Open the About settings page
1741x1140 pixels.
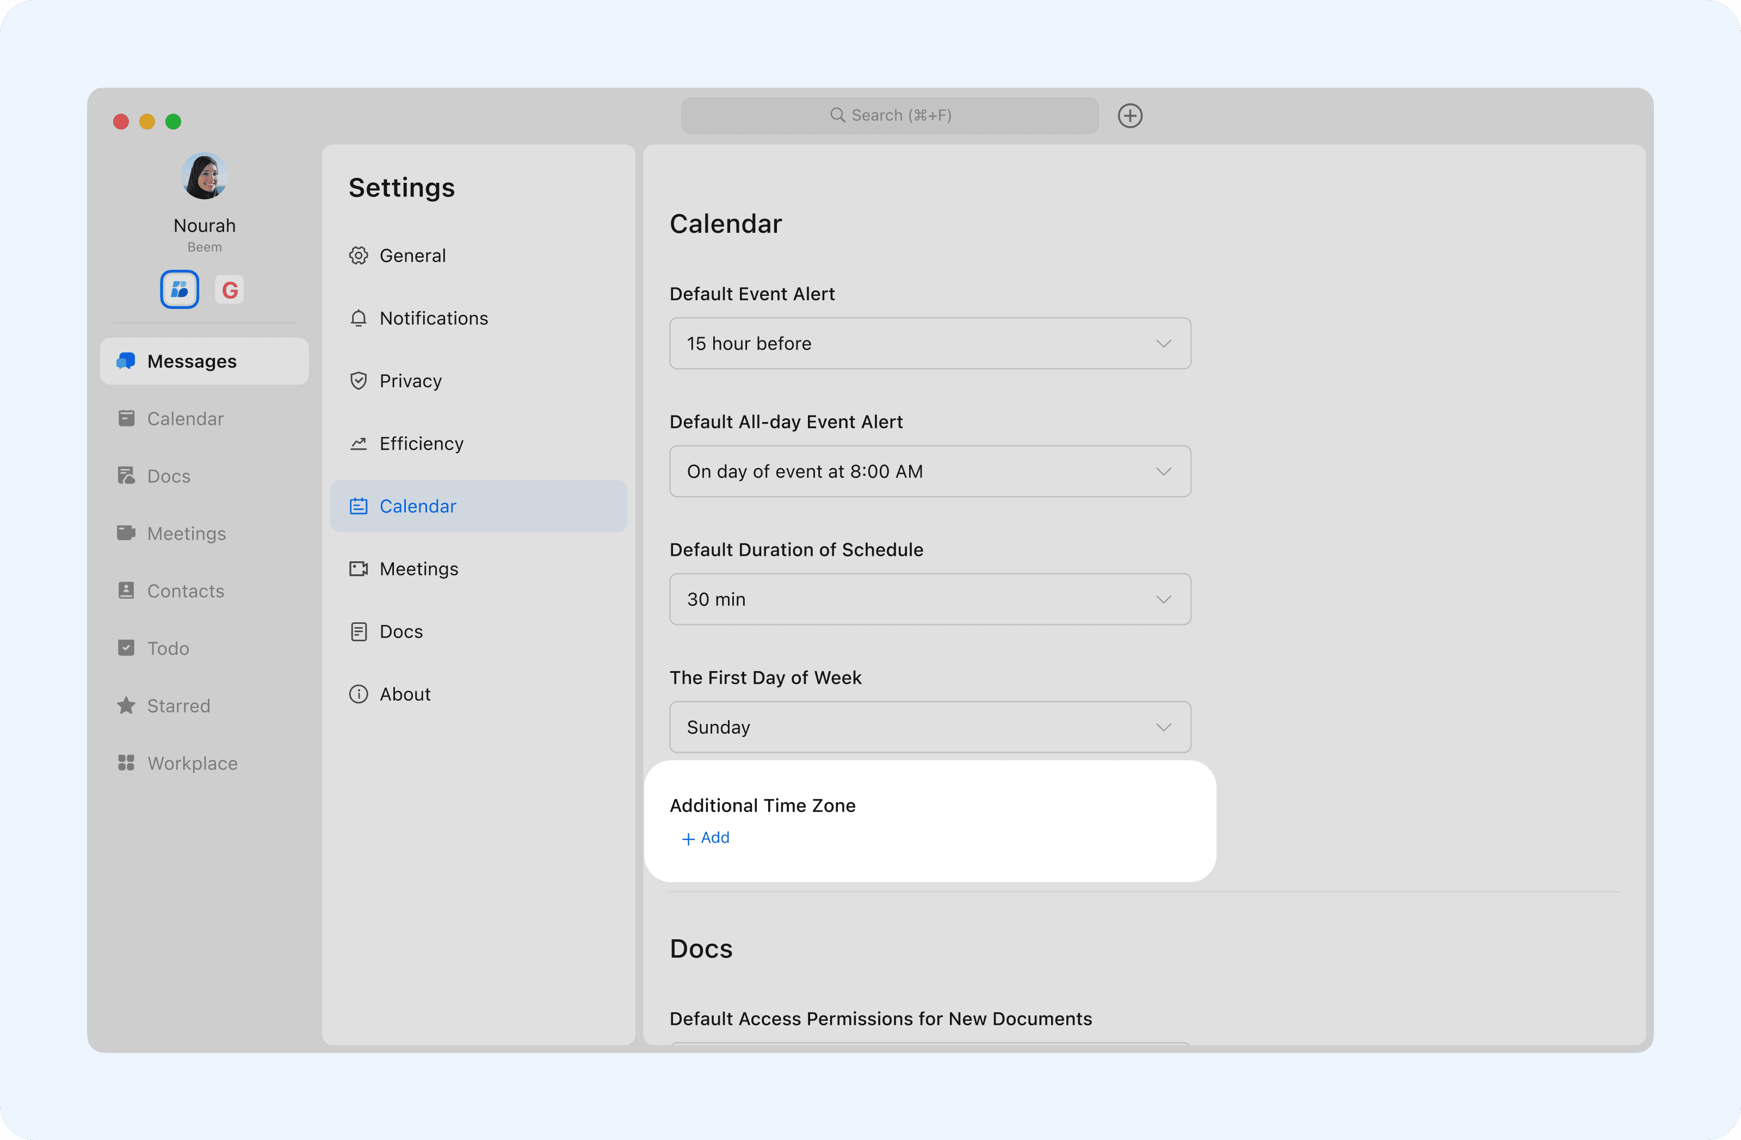pyautogui.click(x=405, y=694)
